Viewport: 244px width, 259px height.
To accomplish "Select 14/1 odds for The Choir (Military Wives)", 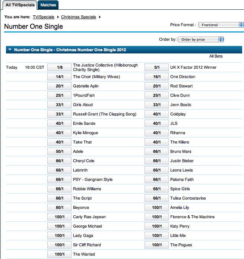I will [x=60, y=77].
